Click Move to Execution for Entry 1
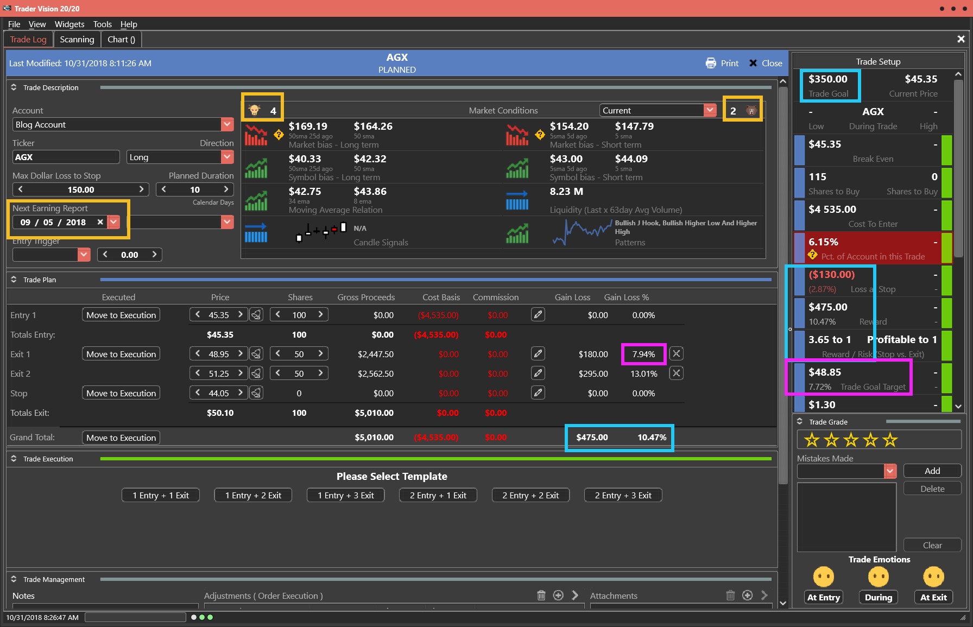 pyautogui.click(x=121, y=315)
